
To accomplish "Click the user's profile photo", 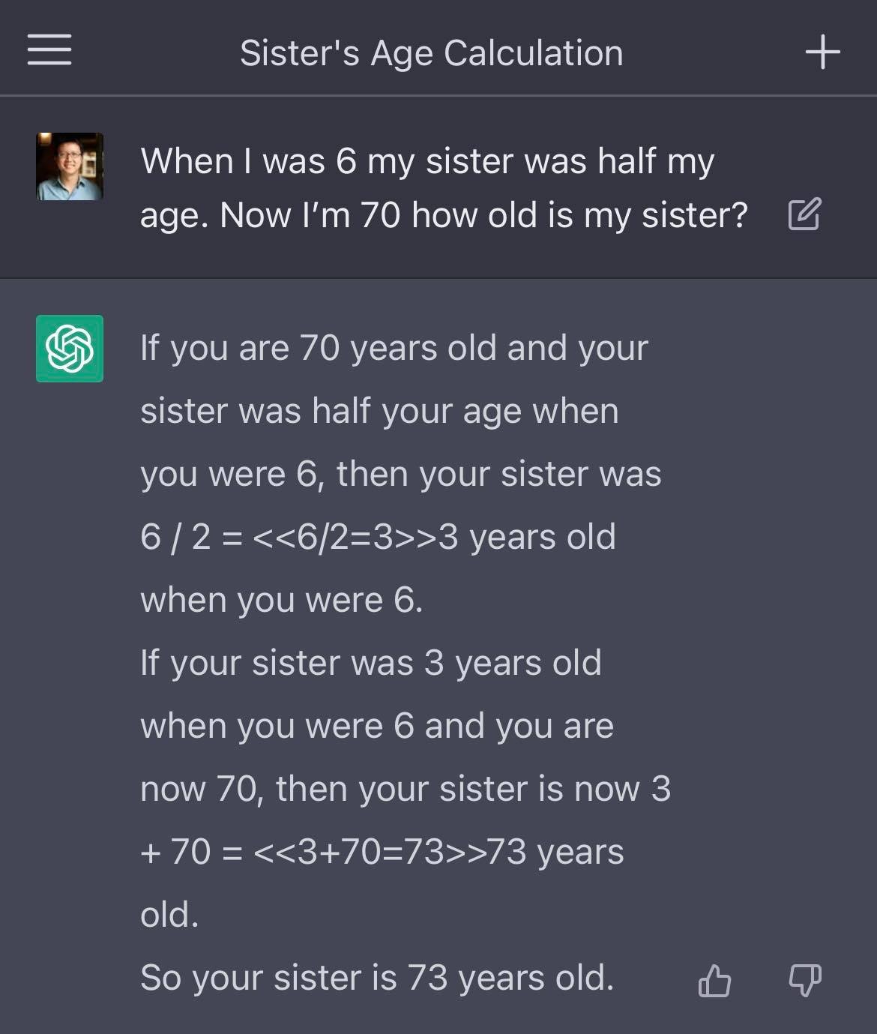I will click(70, 166).
